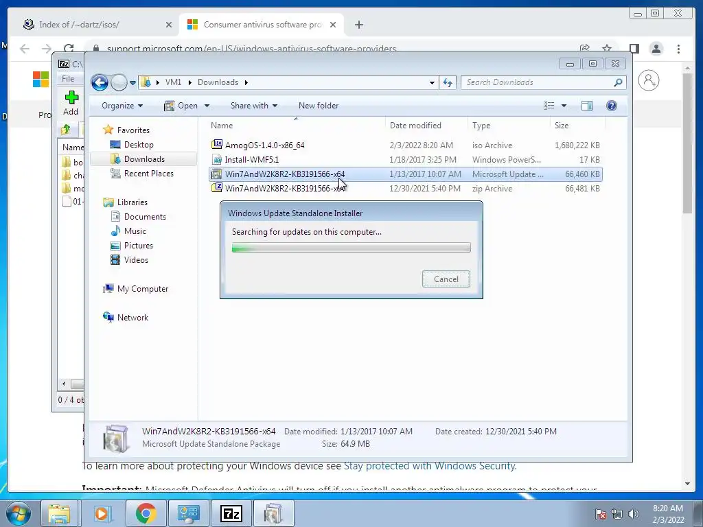This screenshot has width=703, height=527.
Task: Close the Index of /~dartz/isos/ tab
Action: (x=169, y=25)
